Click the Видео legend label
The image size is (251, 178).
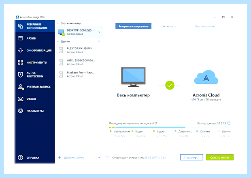pyautogui.click(x=139, y=132)
